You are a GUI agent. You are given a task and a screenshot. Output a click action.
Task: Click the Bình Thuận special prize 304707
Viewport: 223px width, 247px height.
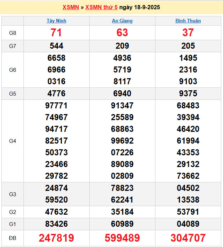click(x=188, y=238)
